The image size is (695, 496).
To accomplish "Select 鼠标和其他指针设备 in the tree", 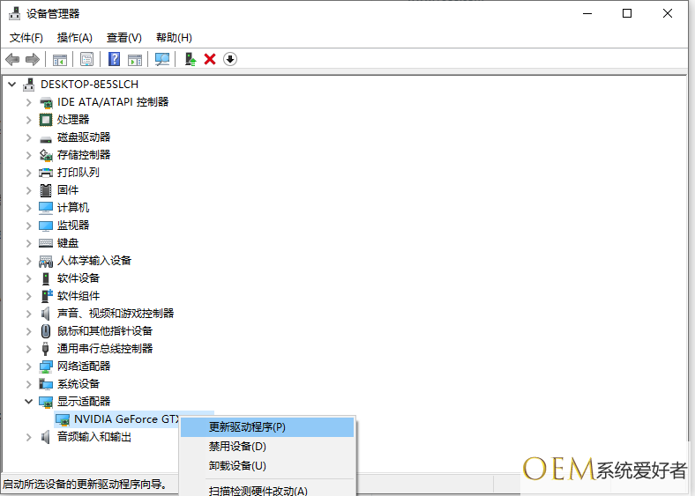I will click(x=104, y=331).
